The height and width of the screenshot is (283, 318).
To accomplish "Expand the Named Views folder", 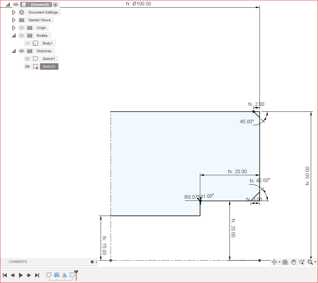I will [x=14, y=20].
